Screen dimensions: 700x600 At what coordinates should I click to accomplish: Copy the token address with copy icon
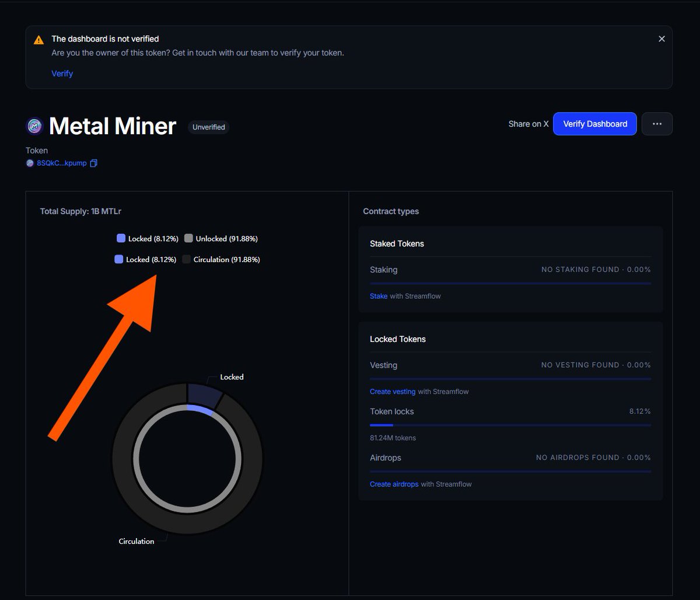coord(94,163)
